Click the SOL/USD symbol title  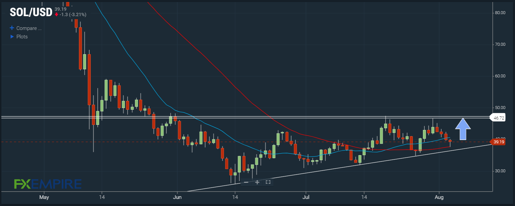coord(31,12)
